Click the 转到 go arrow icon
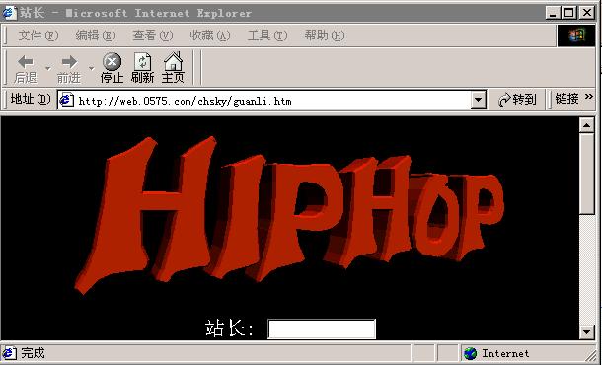Viewport: 602px width, 365px height. (504, 100)
